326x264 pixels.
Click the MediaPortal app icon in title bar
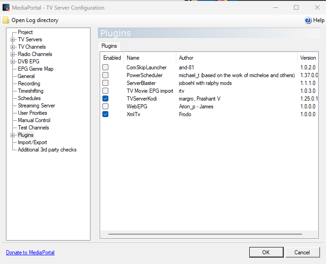pos(6,7)
